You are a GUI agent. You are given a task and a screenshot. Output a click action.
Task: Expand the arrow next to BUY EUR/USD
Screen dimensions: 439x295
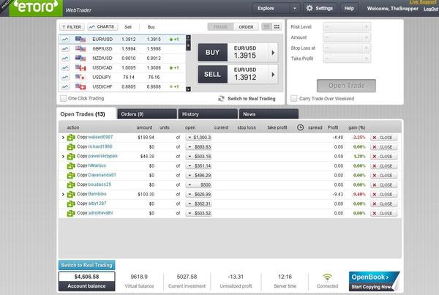pyautogui.click(x=273, y=53)
